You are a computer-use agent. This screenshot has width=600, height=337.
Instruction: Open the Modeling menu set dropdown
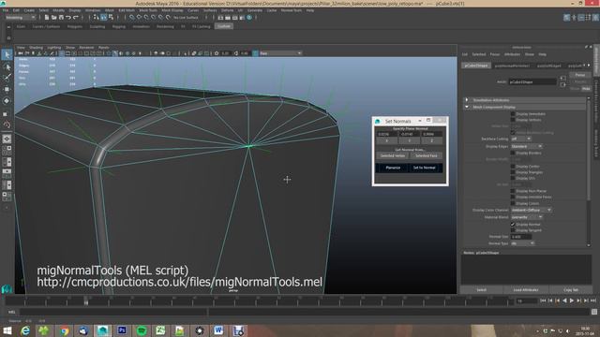pos(20,17)
